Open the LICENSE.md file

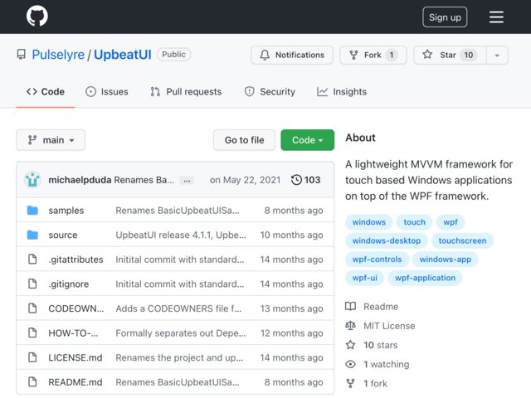76,357
